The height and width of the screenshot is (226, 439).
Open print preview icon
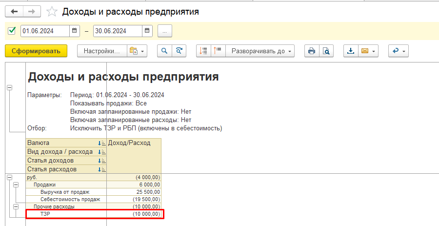(325, 51)
